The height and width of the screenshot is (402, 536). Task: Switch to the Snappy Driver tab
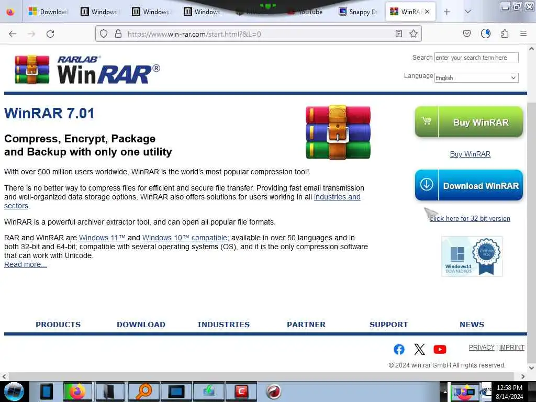[358, 12]
